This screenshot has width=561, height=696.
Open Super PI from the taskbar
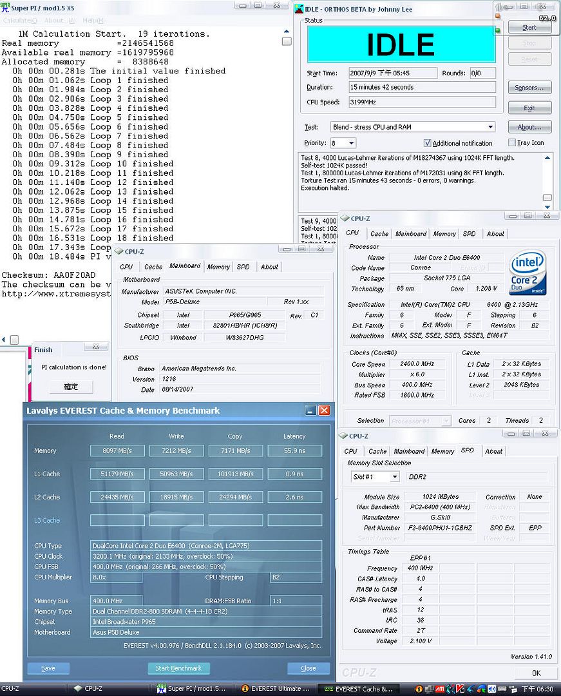191,688
